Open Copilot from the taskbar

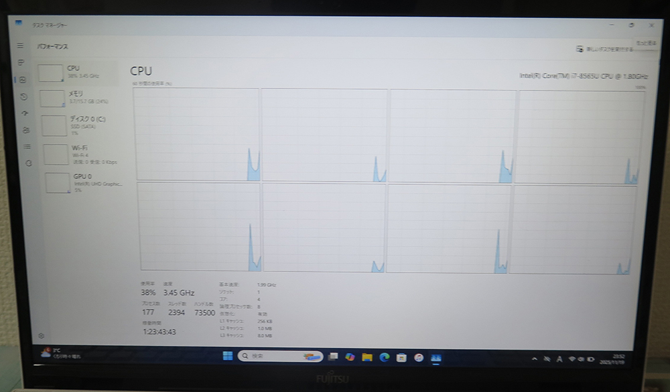pyautogui.click(x=350, y=357)
